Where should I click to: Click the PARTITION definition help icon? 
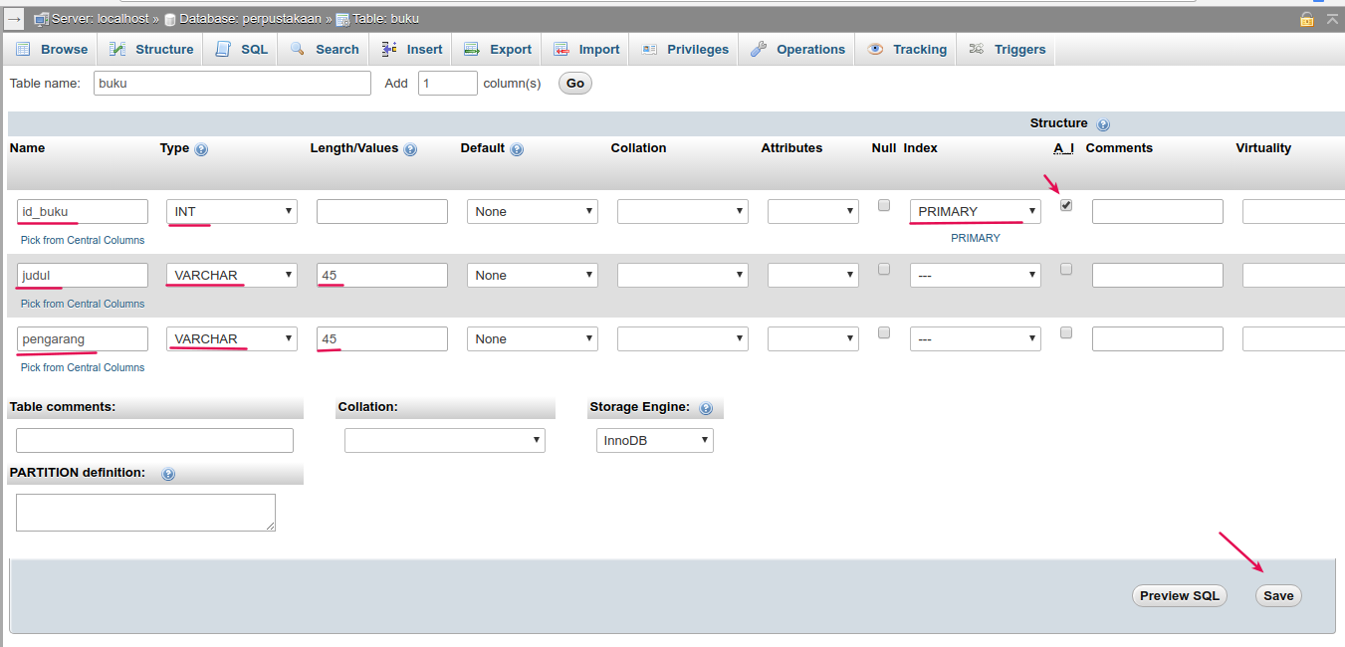pyautogui.click(x=168, y=474)
